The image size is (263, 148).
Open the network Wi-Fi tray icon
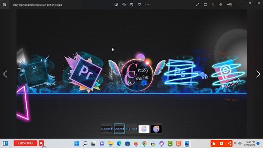(x=235, y=143)
